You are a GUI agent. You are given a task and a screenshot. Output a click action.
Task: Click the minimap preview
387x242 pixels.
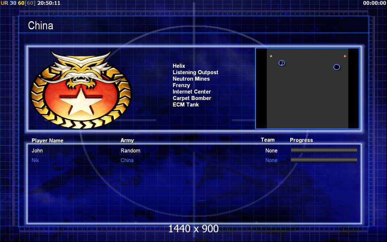tap(307, 88)
